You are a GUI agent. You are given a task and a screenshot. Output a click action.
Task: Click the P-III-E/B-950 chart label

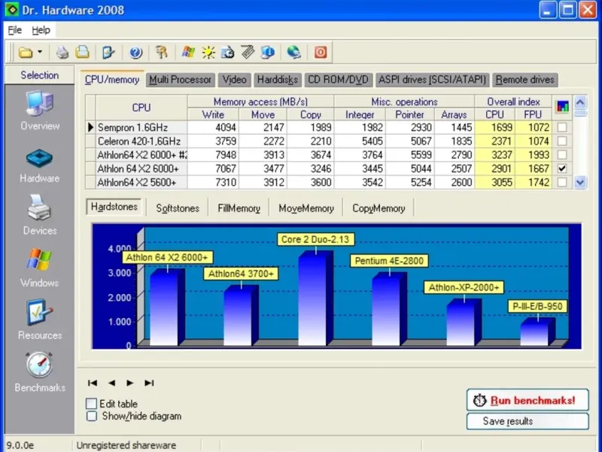(x=537, y=307)
